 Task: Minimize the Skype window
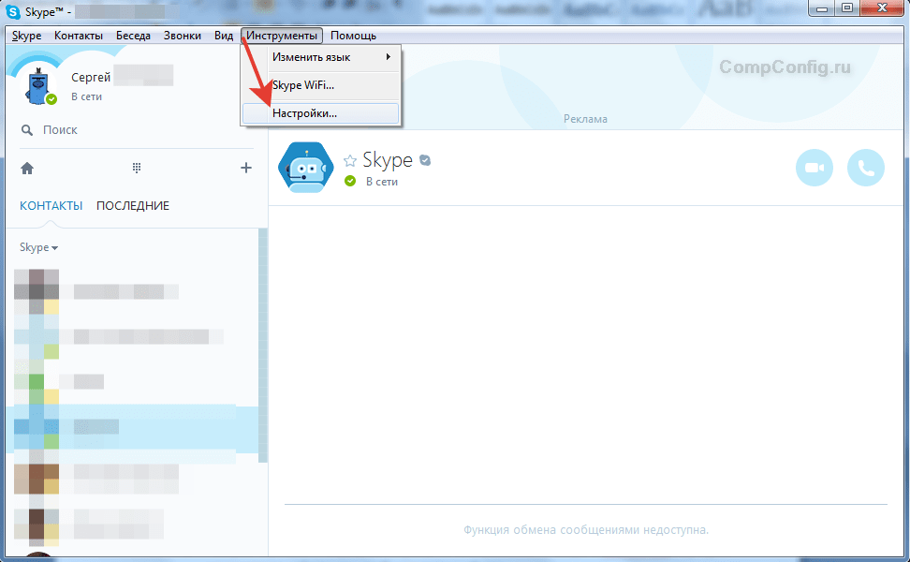point(822,8)
